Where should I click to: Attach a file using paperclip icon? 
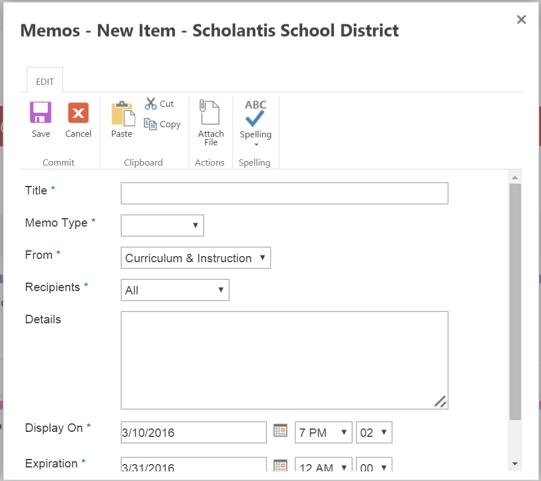210,112
